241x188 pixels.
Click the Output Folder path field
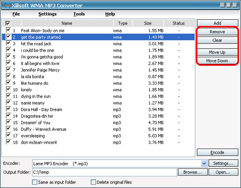[x=105, y=172]
